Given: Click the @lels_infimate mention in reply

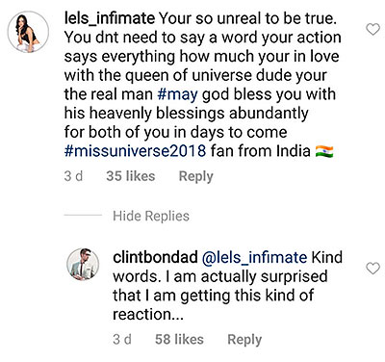Looking at the screenshot, I should click(x=254, y=258).
